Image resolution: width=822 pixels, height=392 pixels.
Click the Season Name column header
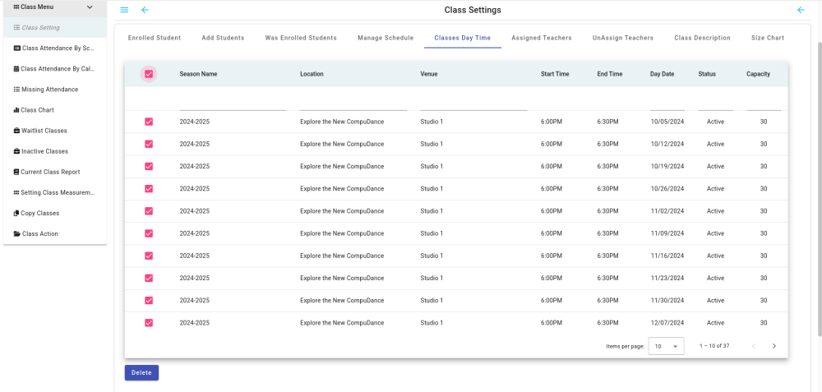tap(198, 74)
